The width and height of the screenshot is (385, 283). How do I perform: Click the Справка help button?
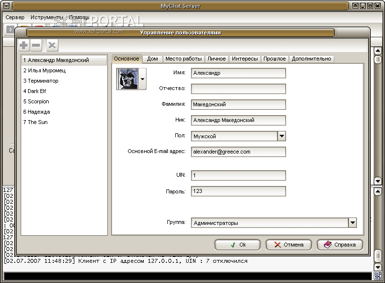[340, 245]
